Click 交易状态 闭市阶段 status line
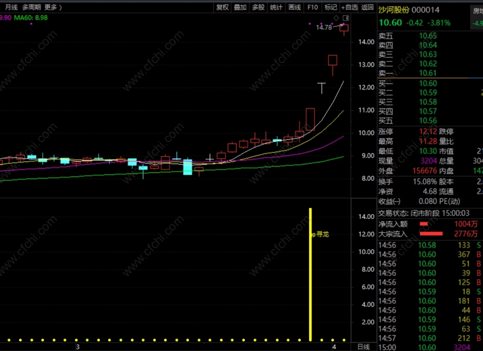Screen dimensions: 483x351 (424, 213)
